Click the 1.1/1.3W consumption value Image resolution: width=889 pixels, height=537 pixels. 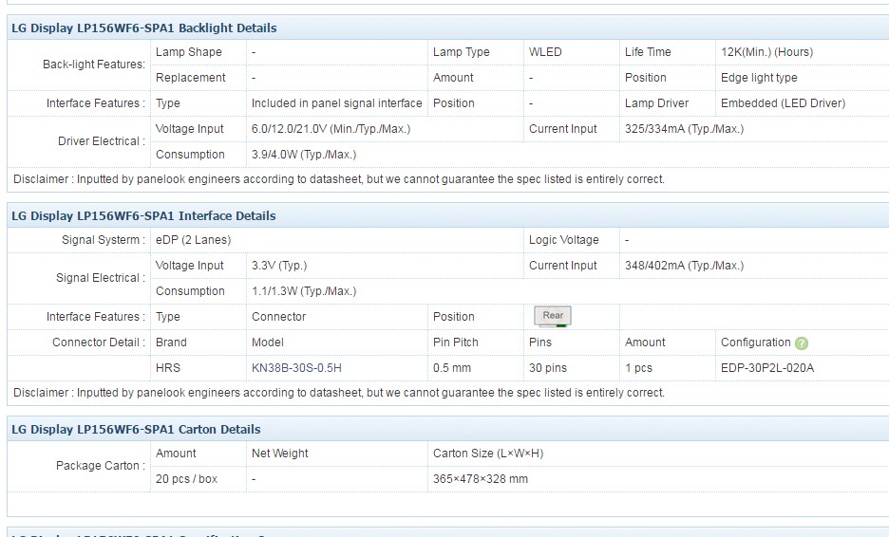point(304,290)
